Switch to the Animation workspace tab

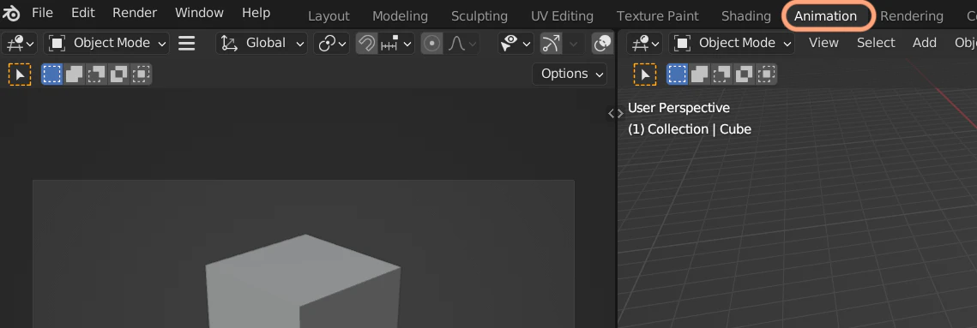[x=825, y=16]
